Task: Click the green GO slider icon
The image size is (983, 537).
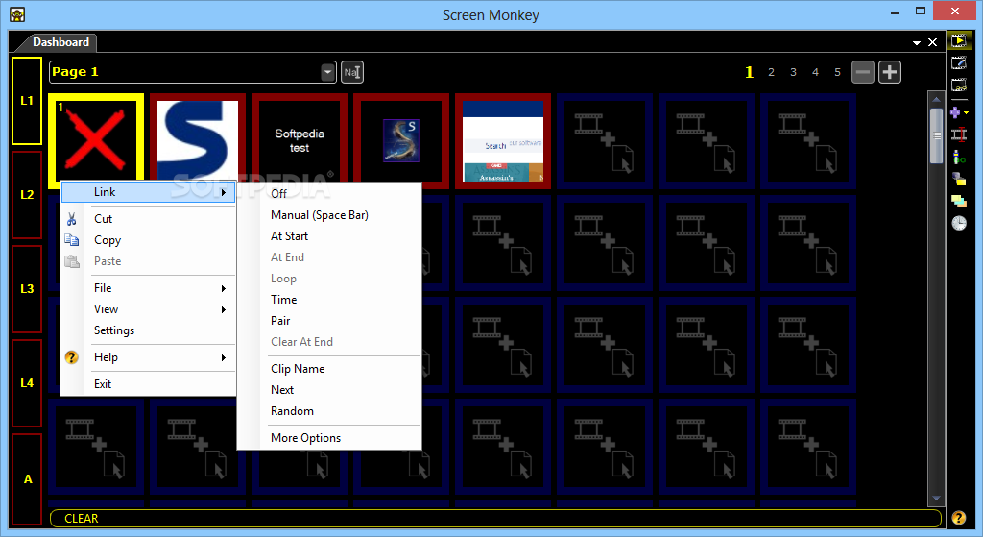Action: [959, 157]
